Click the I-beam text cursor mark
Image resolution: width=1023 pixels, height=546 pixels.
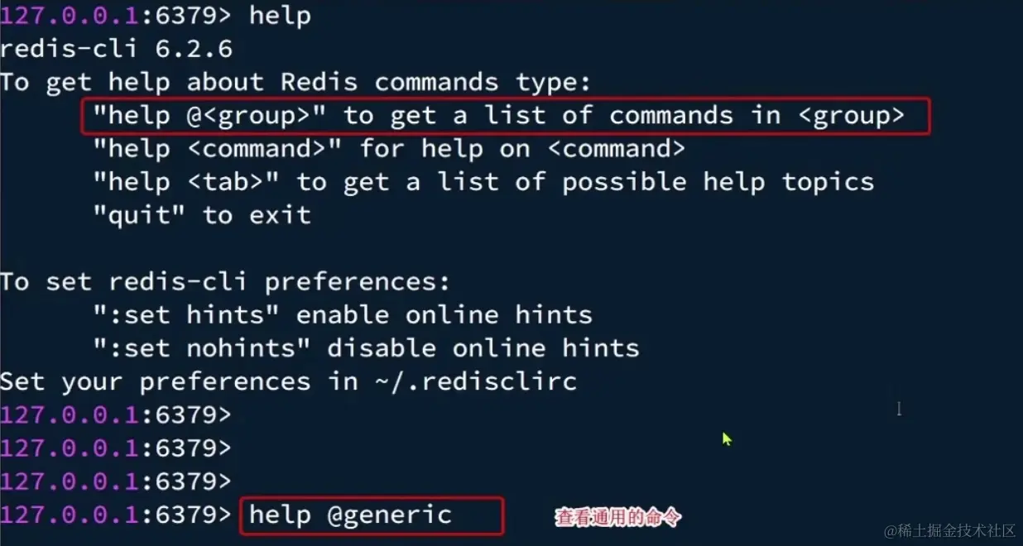point(899,409)
